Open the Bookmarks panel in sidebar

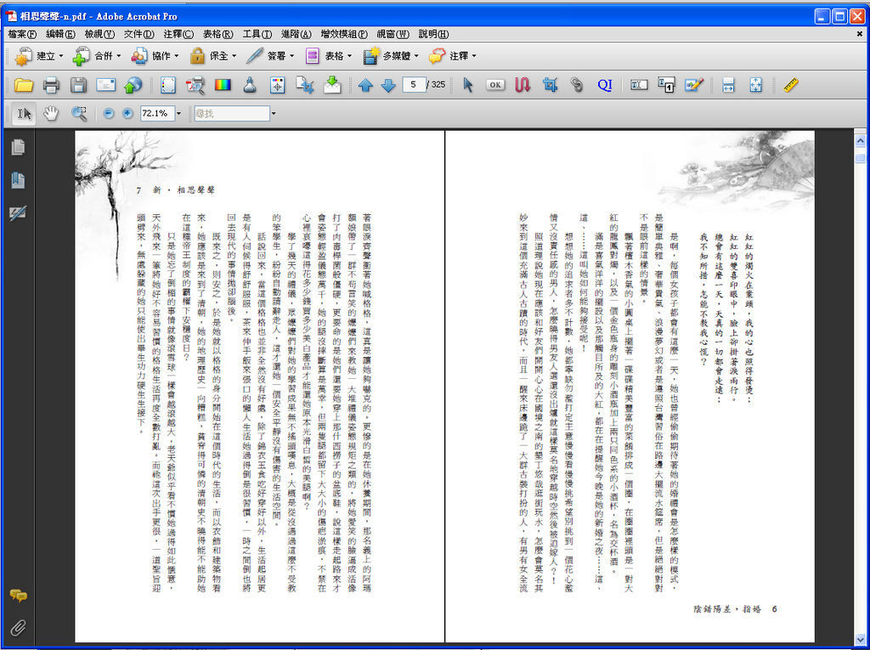(18, 180)
